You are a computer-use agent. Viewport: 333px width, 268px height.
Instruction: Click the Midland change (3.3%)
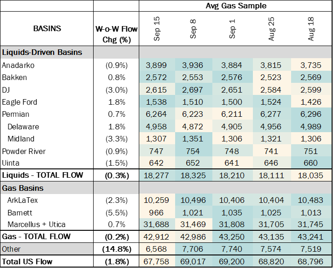tap(116, 139)
